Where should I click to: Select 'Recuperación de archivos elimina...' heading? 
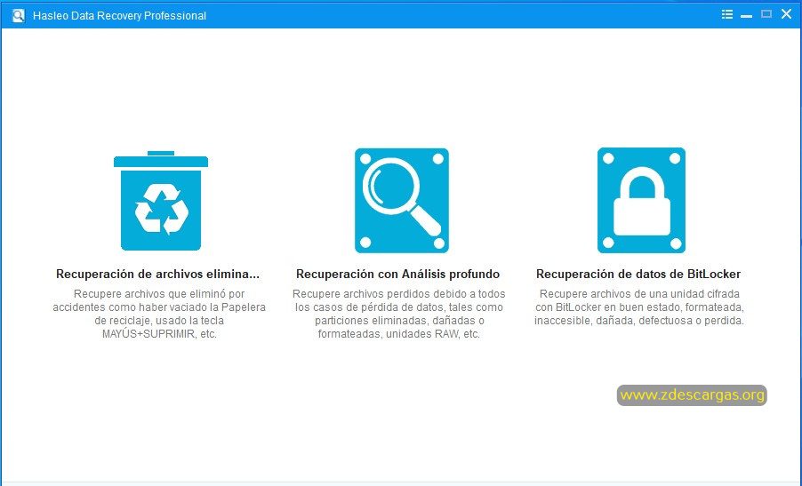[x=157, y=274]
